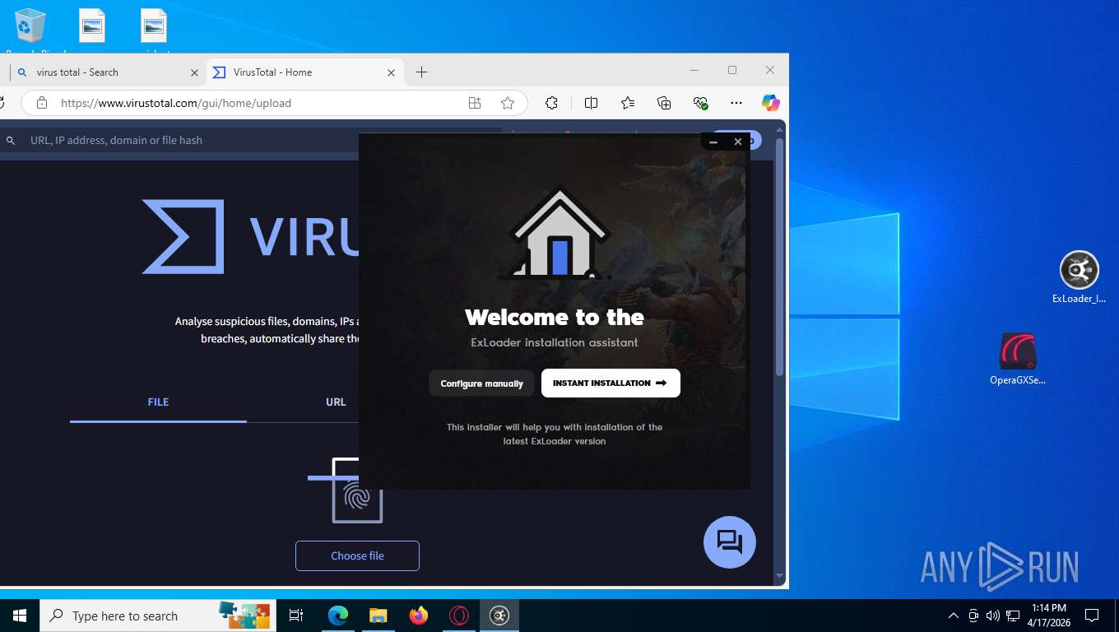Open the taskbar clock showing 1:14 PM
The width and height of the screenshot is (1119, 632).
tap(1048, 616)
